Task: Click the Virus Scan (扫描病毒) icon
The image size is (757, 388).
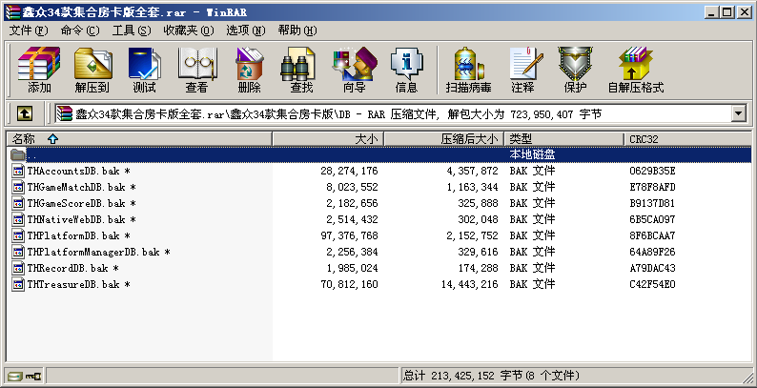Action: coord(468,71)
